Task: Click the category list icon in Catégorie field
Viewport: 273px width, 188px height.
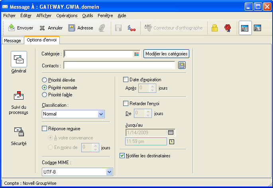Action: (x=137, y=54)
